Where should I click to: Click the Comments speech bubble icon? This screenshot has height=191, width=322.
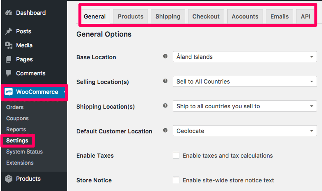[x=9, y=73]
